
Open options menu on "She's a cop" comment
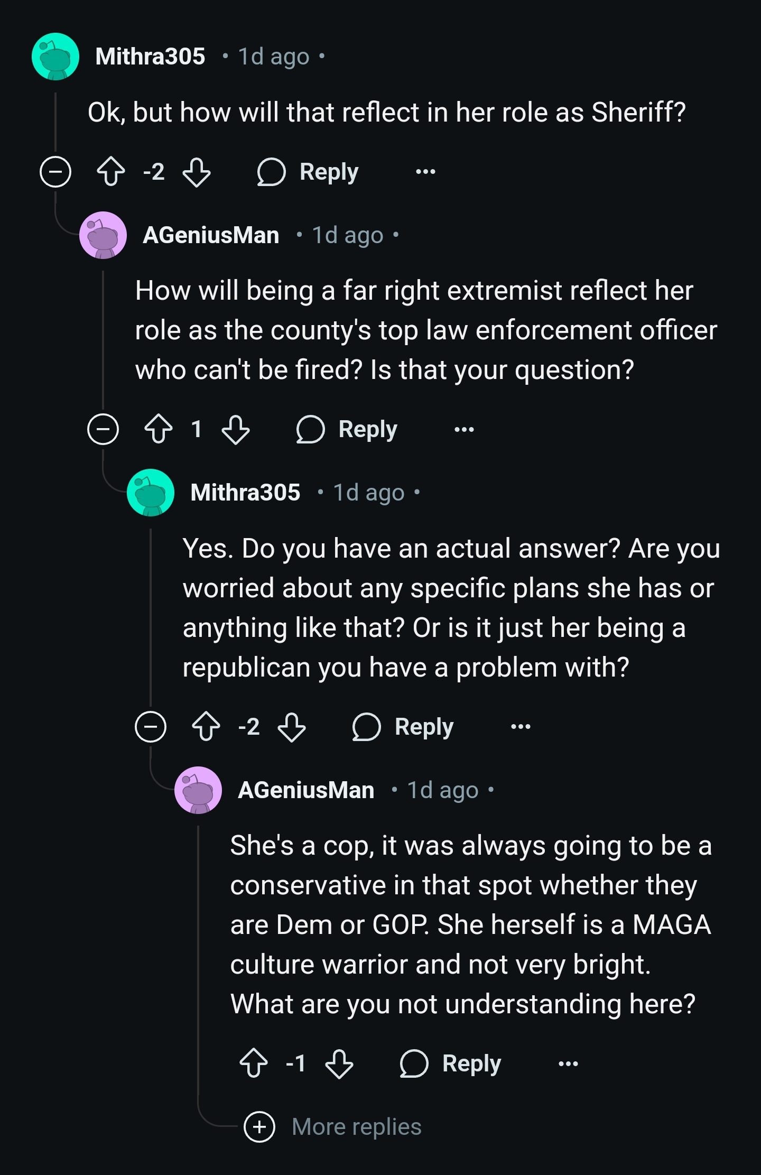568,1063
